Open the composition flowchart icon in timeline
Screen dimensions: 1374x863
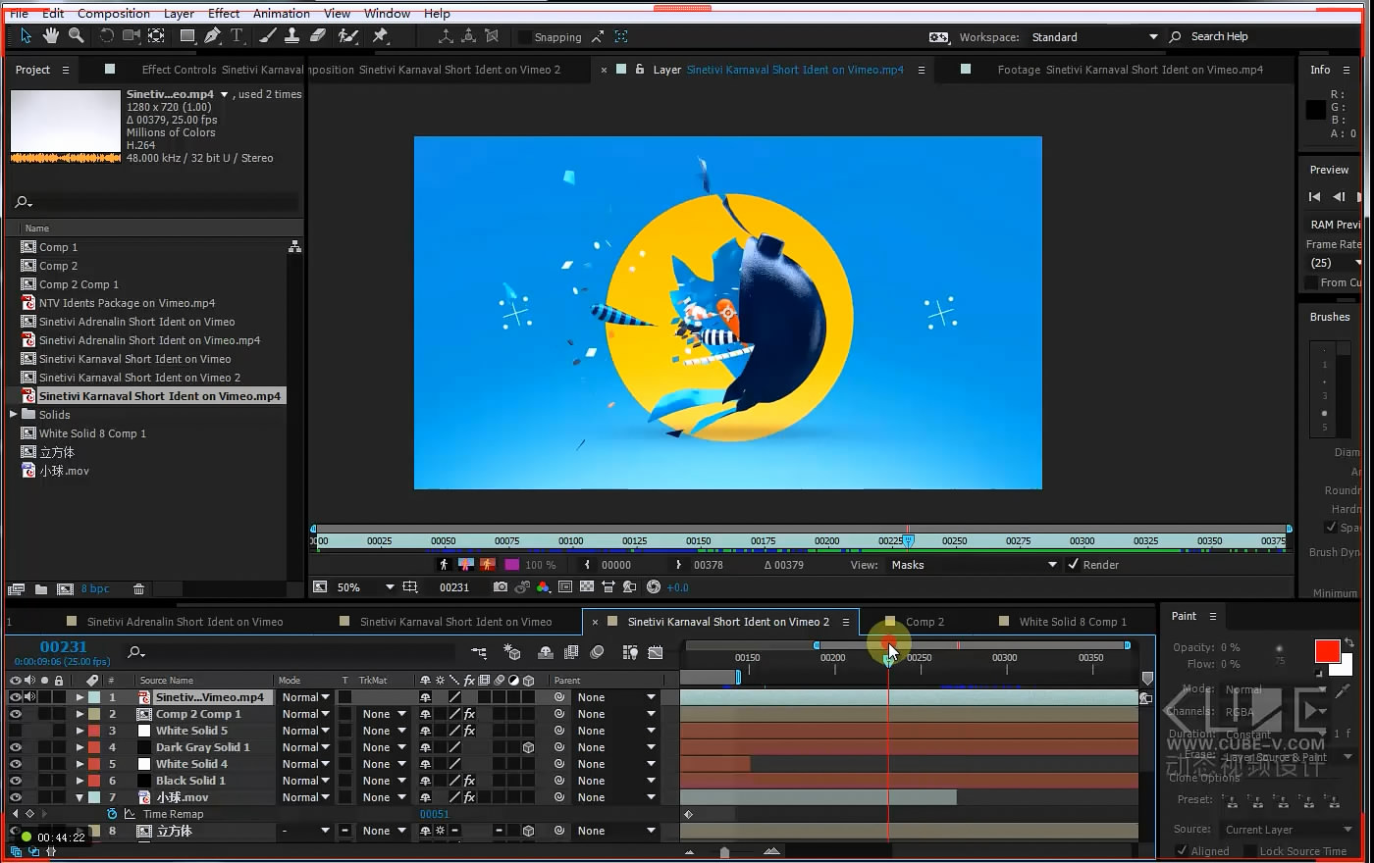(479, 652)
